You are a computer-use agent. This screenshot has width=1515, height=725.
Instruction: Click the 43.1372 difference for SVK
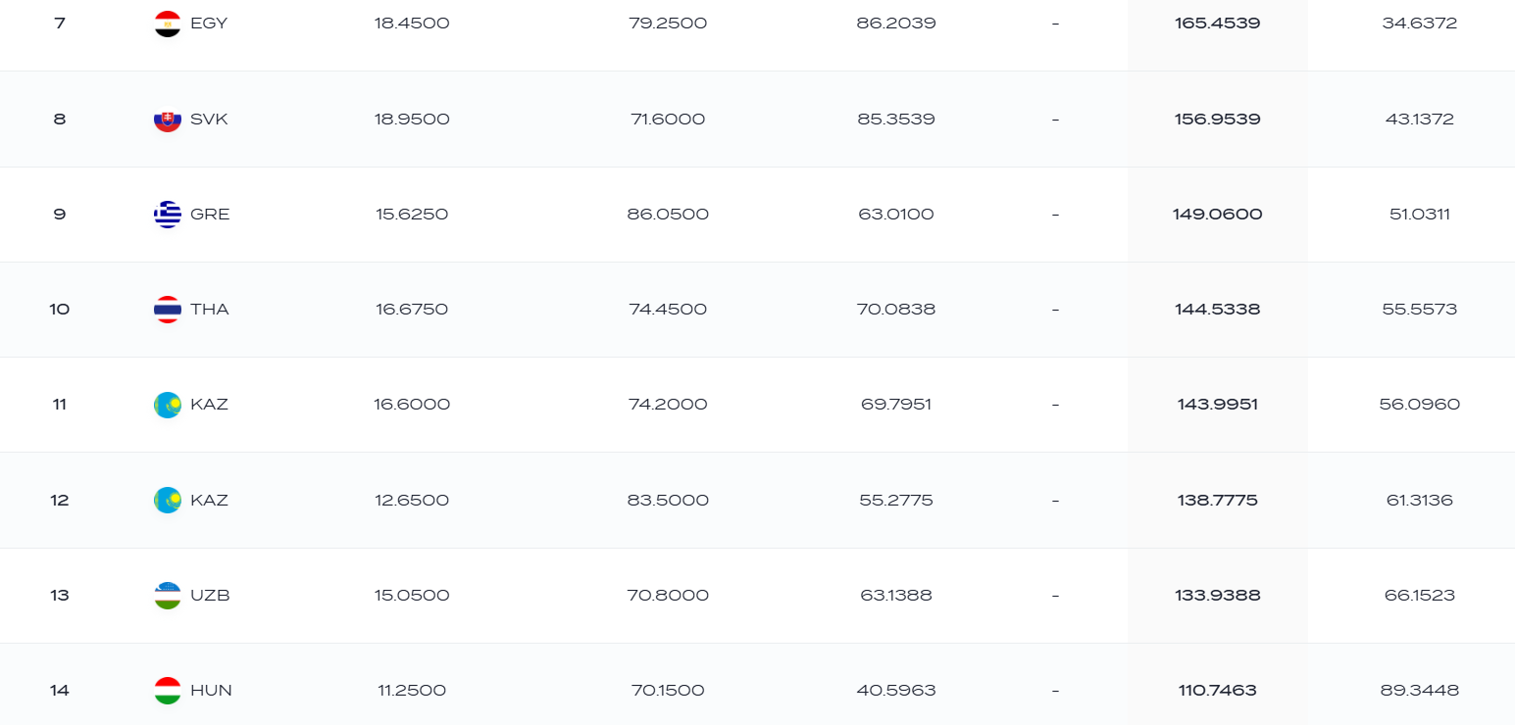coord(1420,120)
